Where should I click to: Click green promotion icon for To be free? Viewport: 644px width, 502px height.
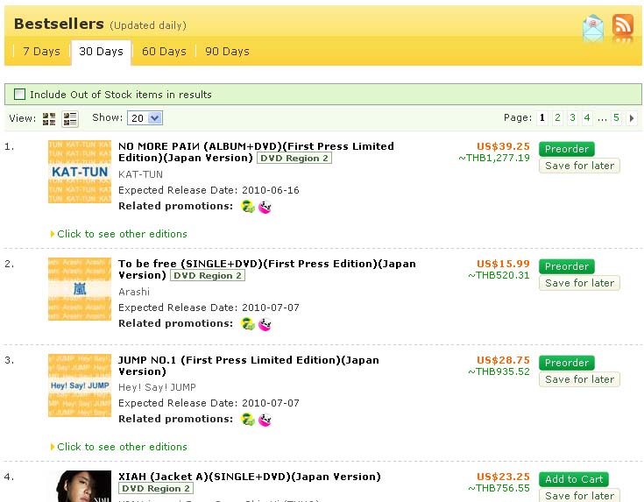[x=248, y=323]
